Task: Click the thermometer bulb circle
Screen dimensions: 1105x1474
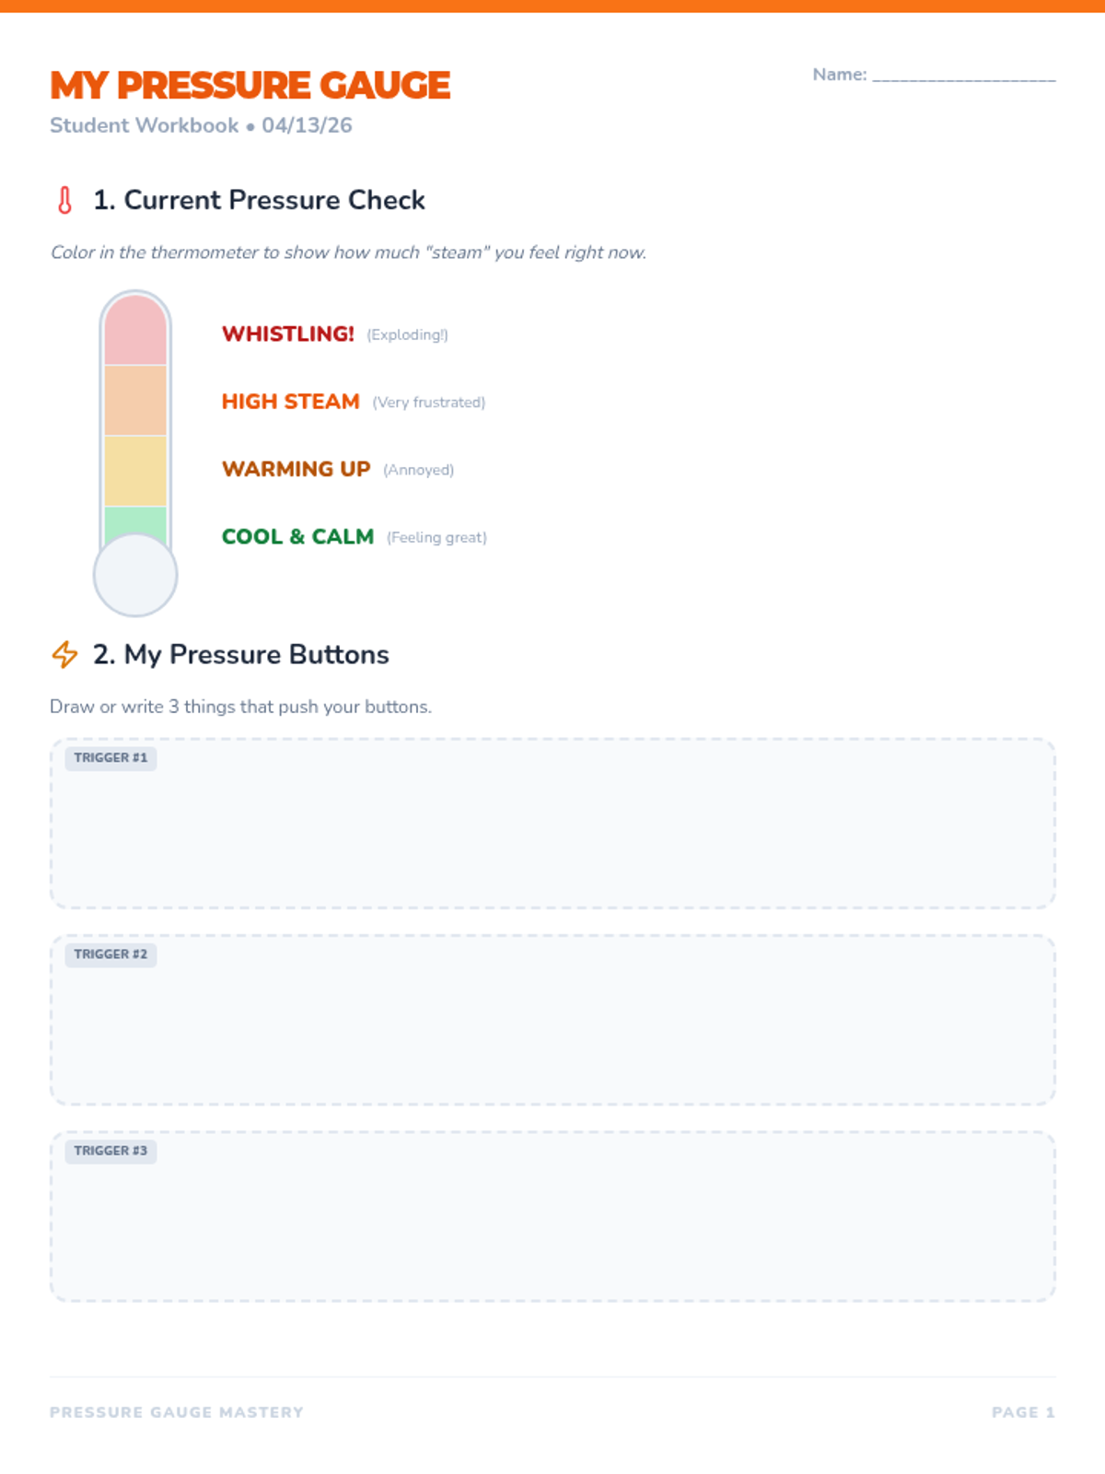Action: [x=135, y=576]
